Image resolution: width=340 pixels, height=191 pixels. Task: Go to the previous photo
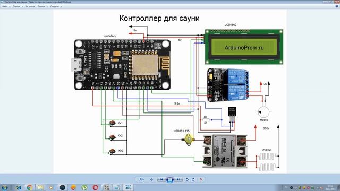click(161, 179)
